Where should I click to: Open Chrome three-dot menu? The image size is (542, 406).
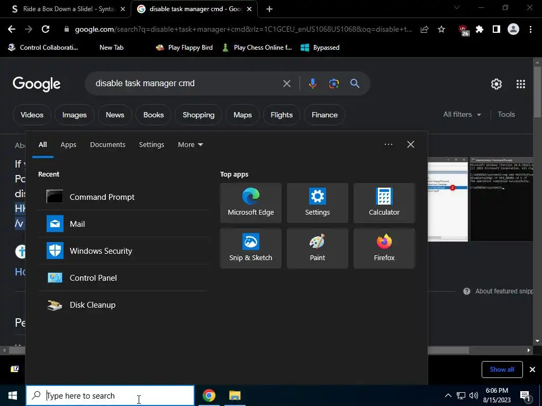pyautogui.click(x=530, y=30)
